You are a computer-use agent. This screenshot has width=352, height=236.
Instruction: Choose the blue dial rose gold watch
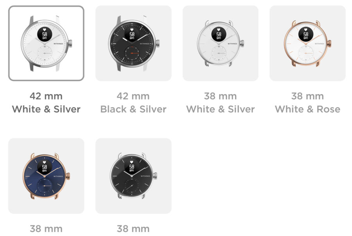46,176
